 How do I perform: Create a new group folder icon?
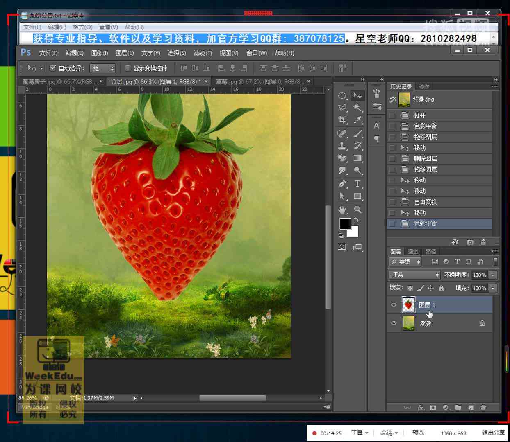point(458,408)
